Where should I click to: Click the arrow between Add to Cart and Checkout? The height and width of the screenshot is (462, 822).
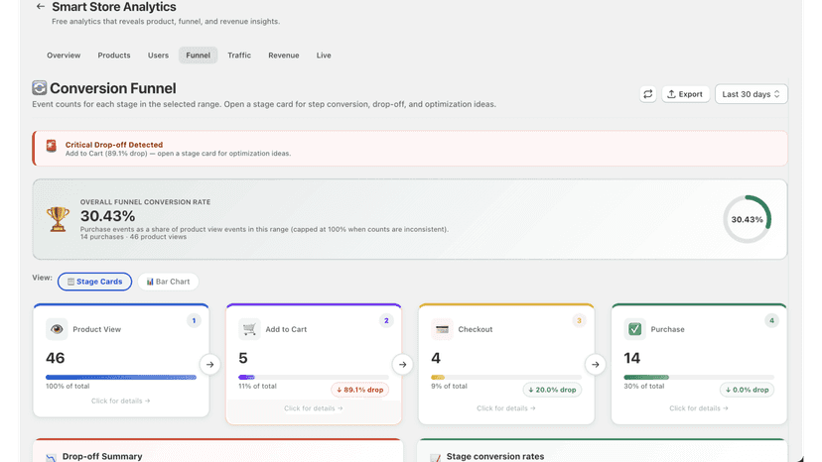pyautogui.click(x=403, y=365)
